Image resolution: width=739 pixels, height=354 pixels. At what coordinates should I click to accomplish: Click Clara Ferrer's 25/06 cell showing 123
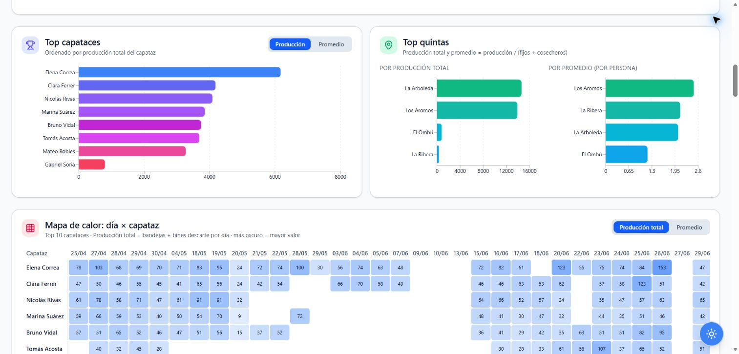642,284
